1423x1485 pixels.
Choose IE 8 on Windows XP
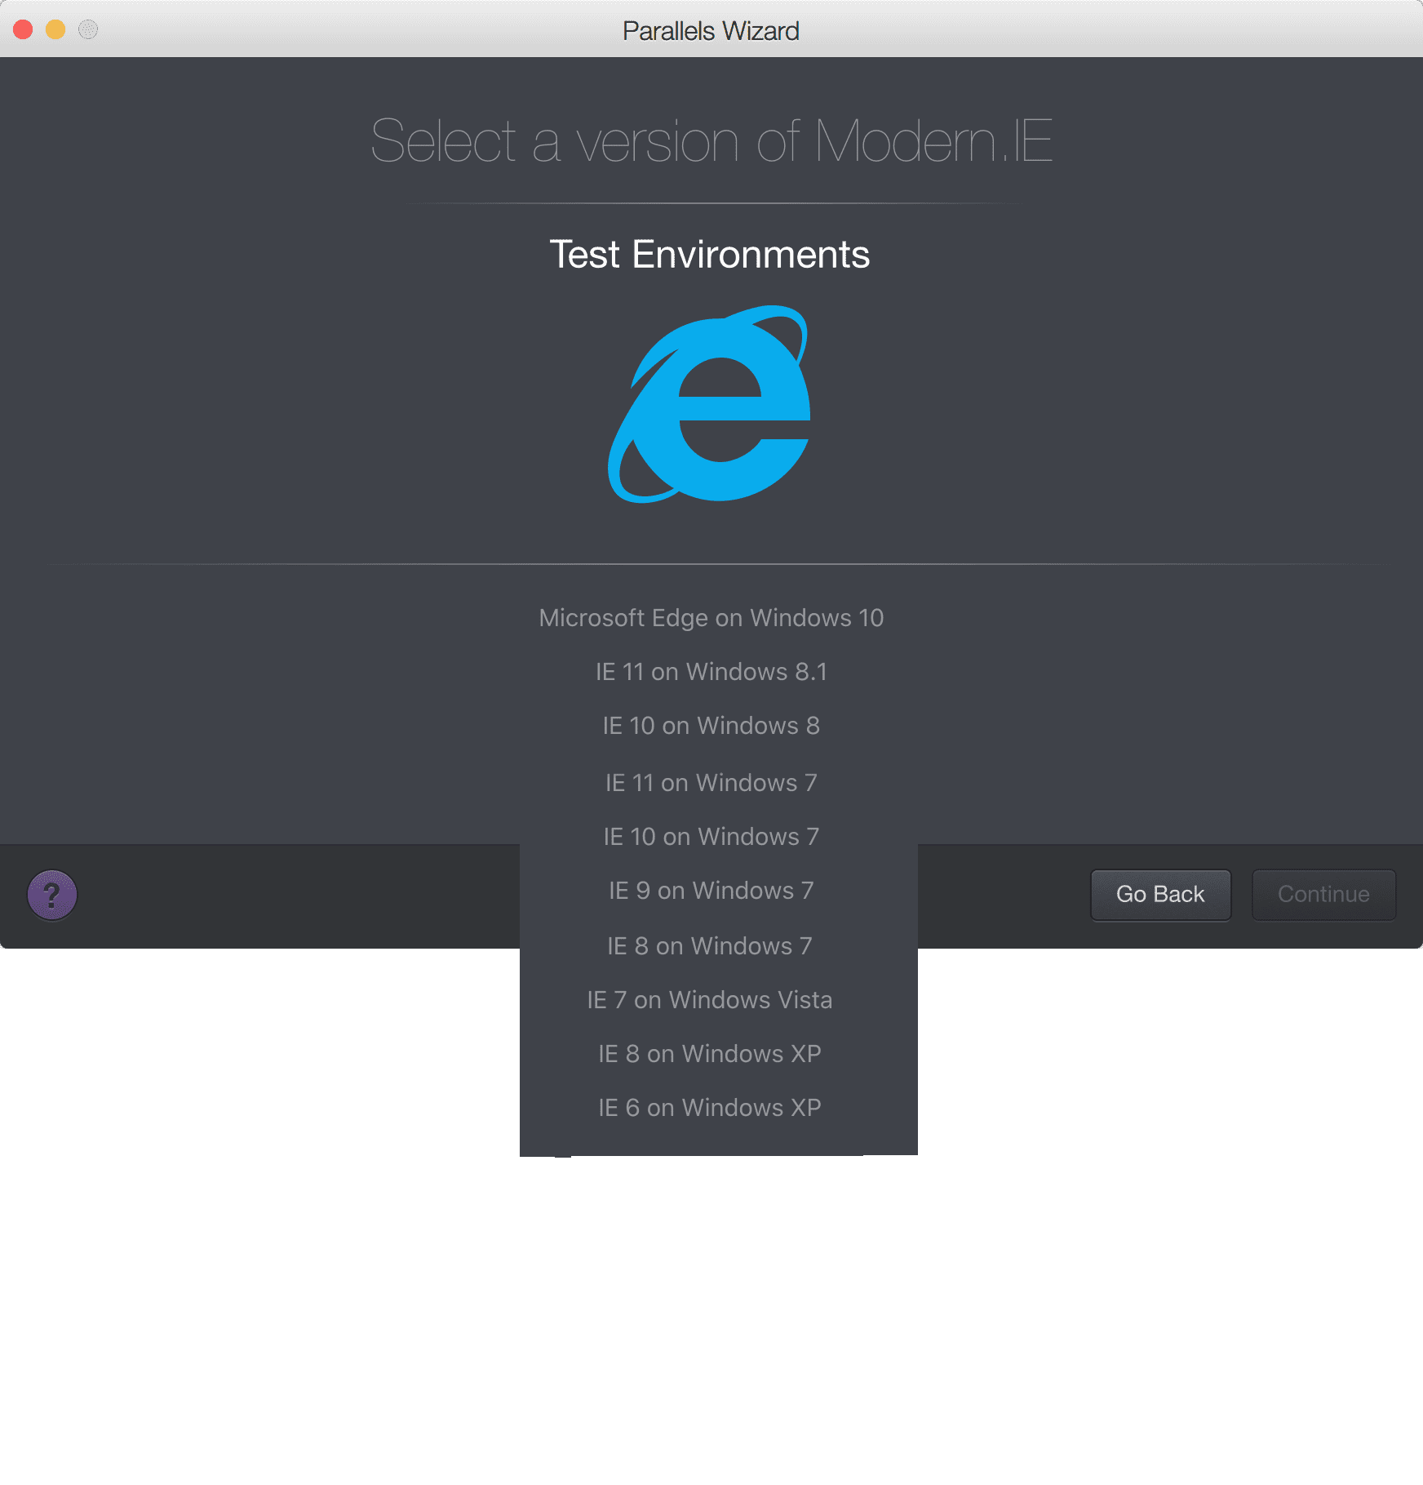pos(709,1054)
